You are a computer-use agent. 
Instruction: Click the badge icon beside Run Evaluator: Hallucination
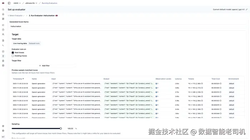(56, 16)
